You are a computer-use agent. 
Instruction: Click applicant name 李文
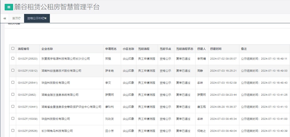[x=108, y=83]
